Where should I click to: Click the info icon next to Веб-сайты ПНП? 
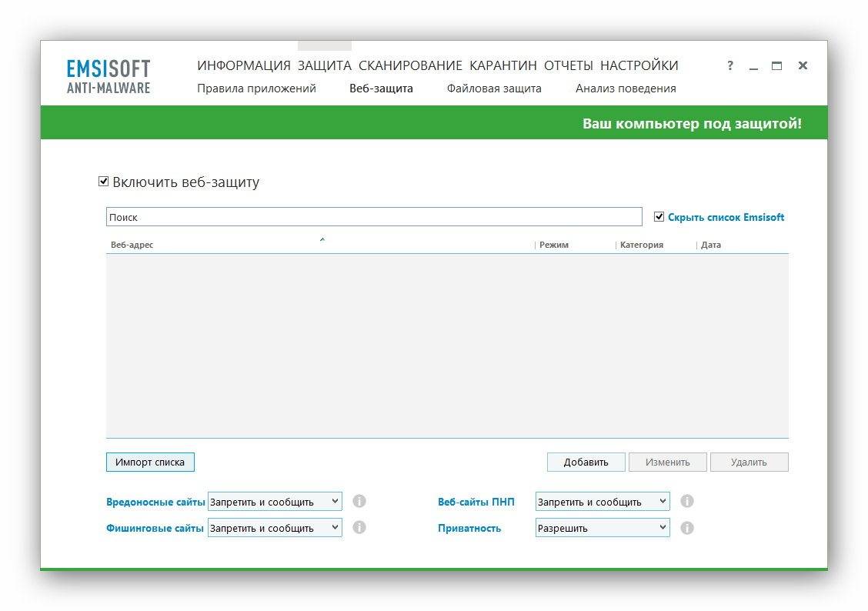(x=687, y=502)
